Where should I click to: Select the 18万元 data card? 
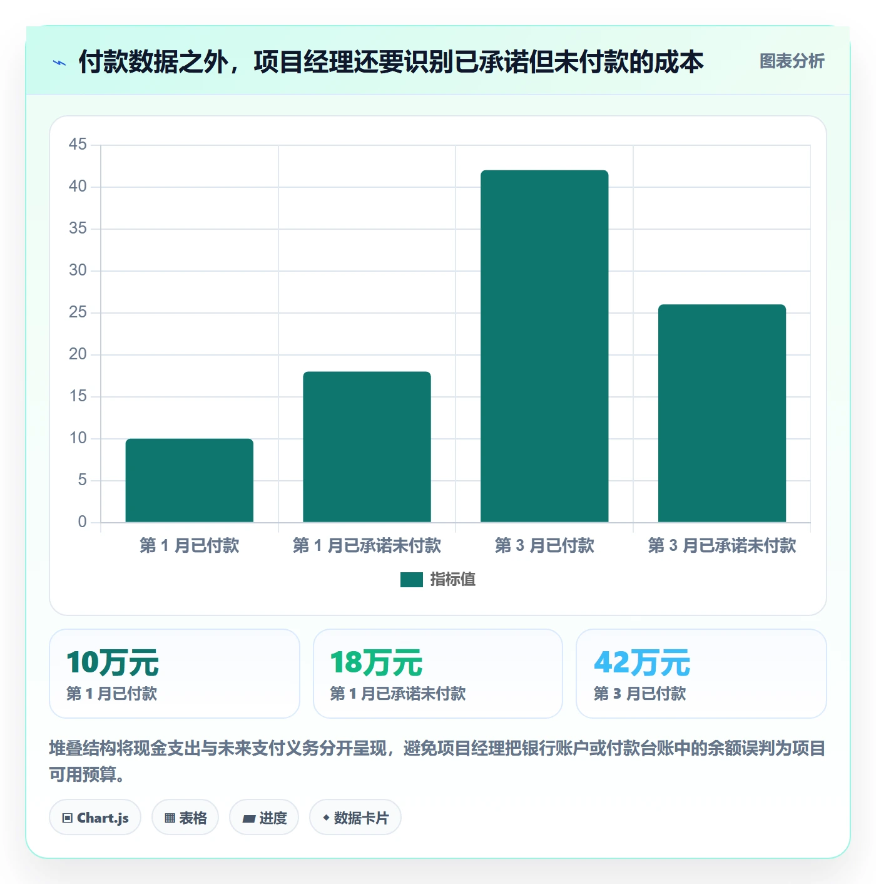pos(438,674)
